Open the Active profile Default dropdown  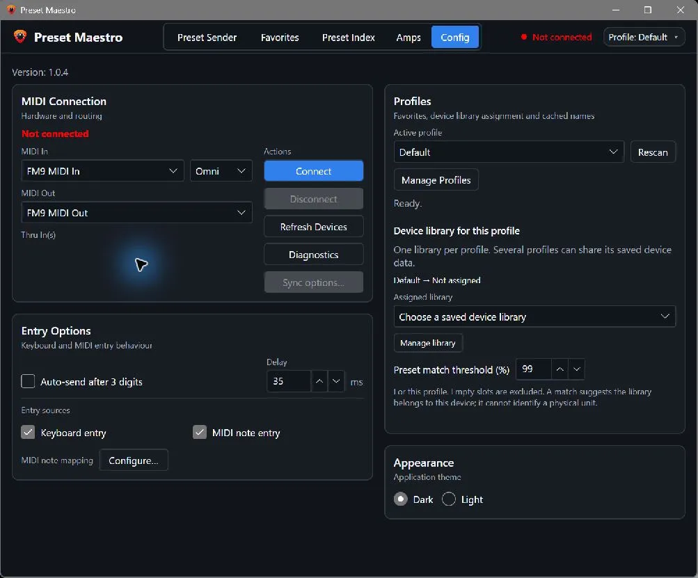click(509, 152)
